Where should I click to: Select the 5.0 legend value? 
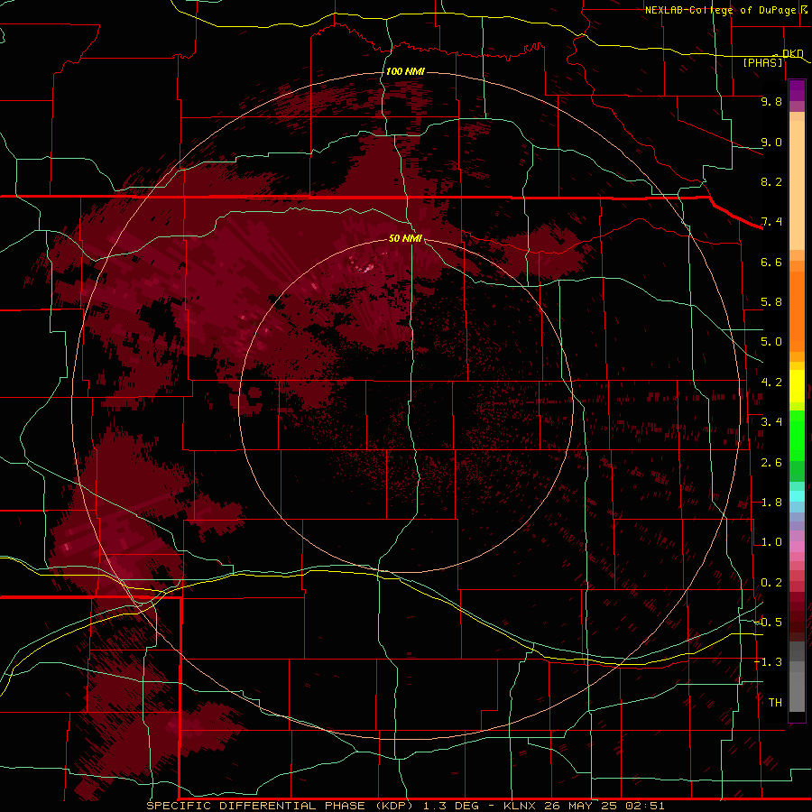coord(771,342)
